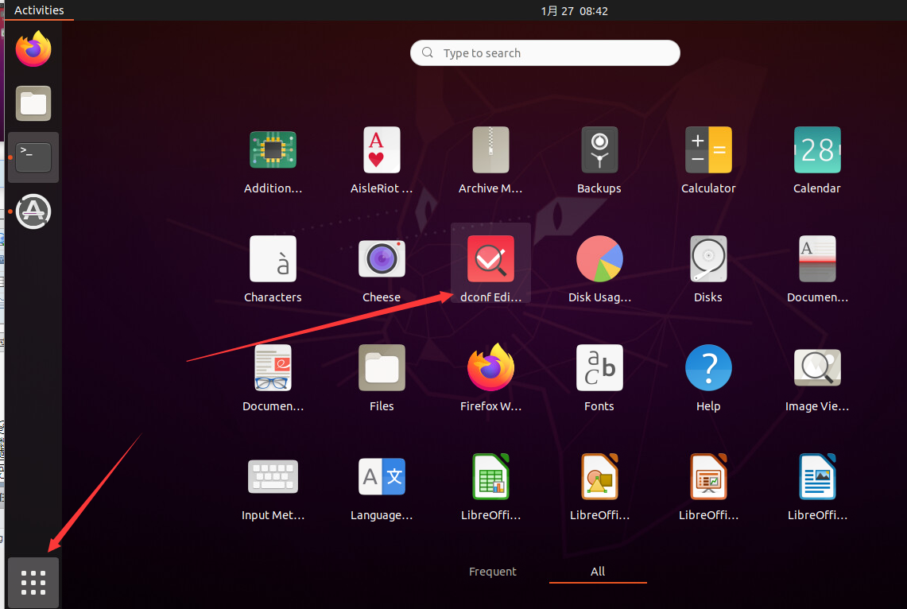This screenshot has height=609, width=907.
Task: Open Cheese webcam app
Action: coord(382,258)
